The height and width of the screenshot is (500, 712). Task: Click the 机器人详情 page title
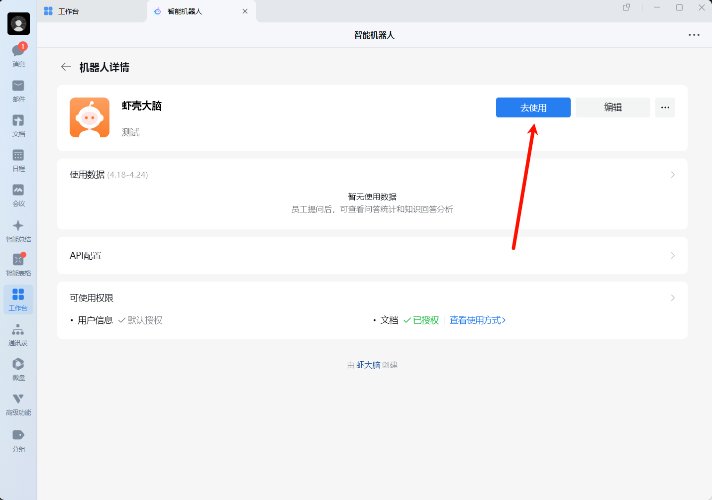(104, 67)
